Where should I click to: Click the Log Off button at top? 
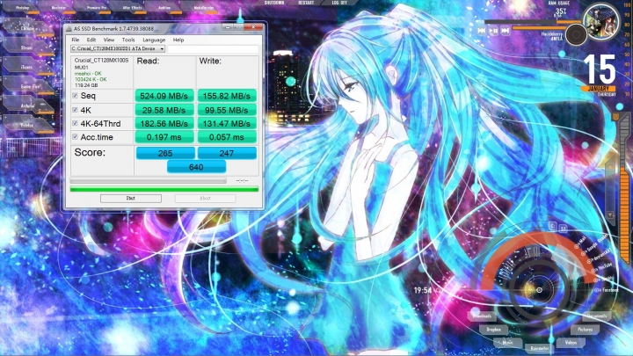[339, 3]
